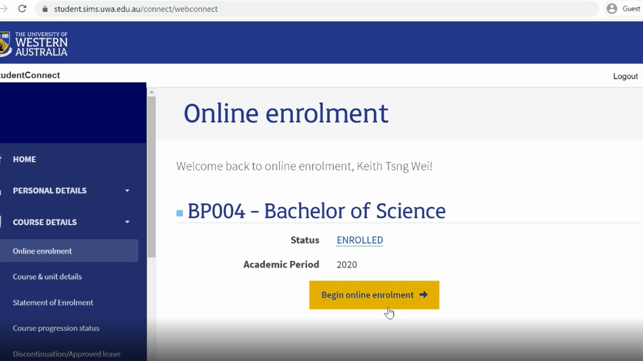Click the sidebar scrollbar up arrow
The width and height of the screenshot is (643, 361).
pos(151,92)
